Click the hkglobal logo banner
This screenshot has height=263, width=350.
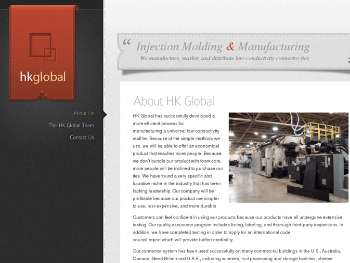coord(43,53)
